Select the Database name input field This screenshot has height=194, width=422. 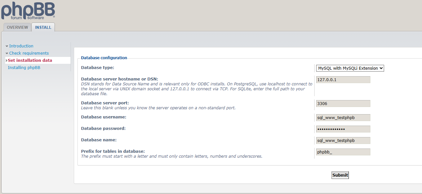[343, 140]
